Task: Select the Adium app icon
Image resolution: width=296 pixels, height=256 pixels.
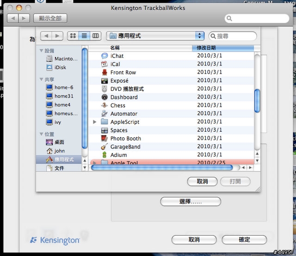Action: (105, 155)
